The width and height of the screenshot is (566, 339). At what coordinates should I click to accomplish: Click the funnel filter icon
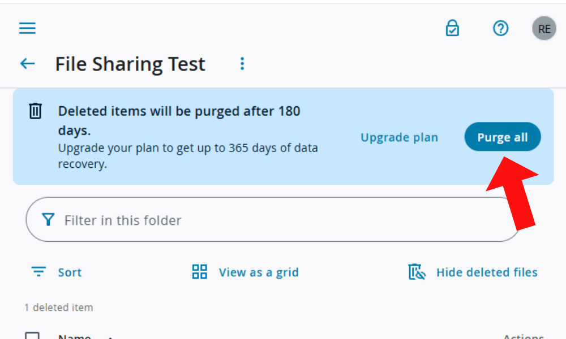[x=49, y=220]
